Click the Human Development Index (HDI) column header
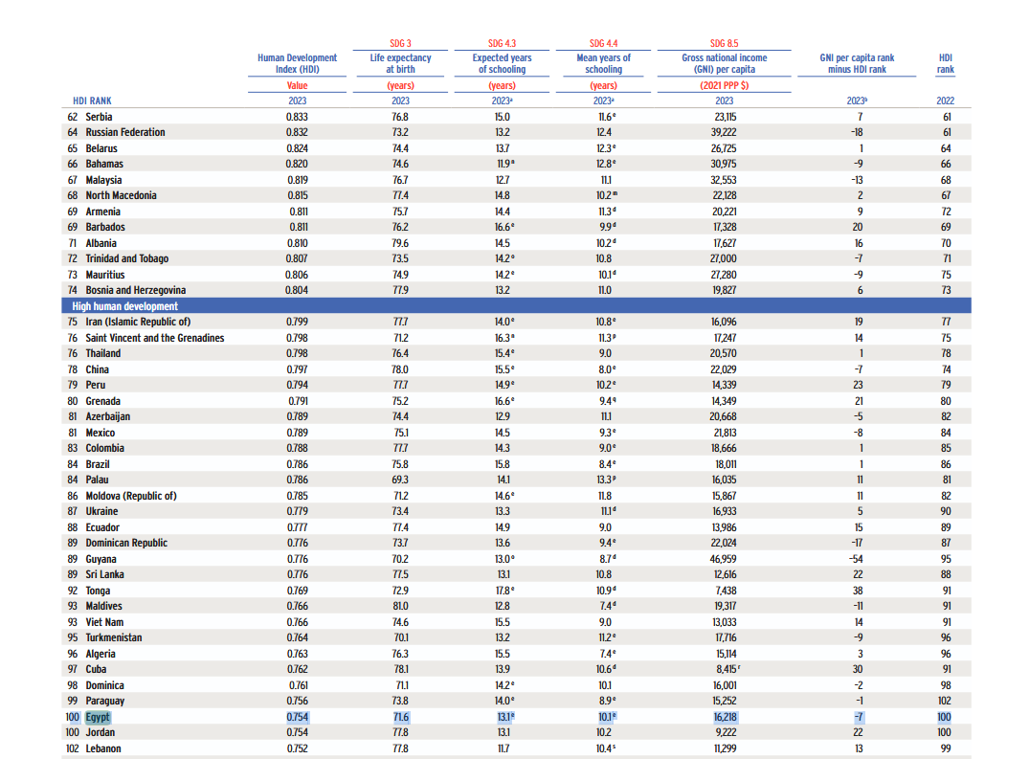The height and width of the screenshot is (759, 1029). pos(297,63)
